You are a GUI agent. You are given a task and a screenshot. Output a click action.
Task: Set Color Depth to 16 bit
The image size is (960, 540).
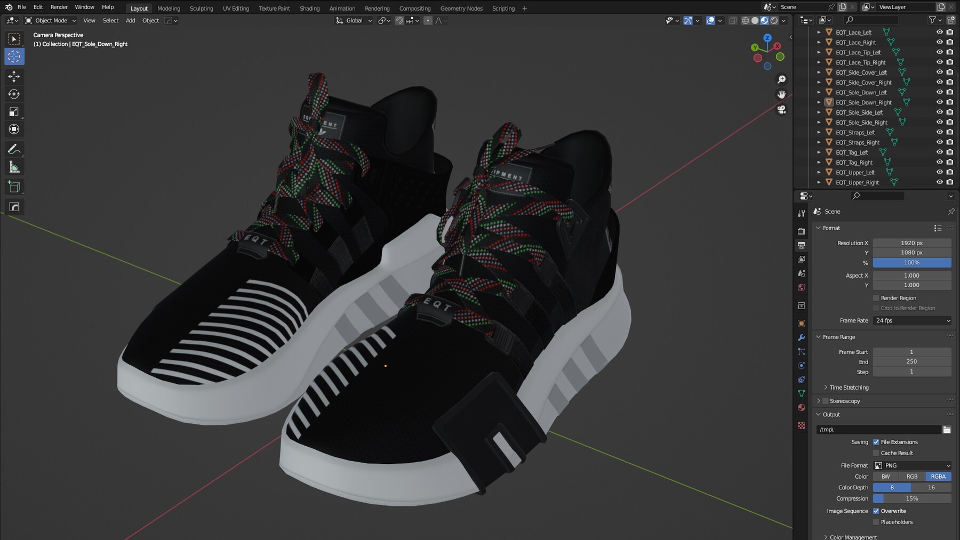tap(931, 487)
